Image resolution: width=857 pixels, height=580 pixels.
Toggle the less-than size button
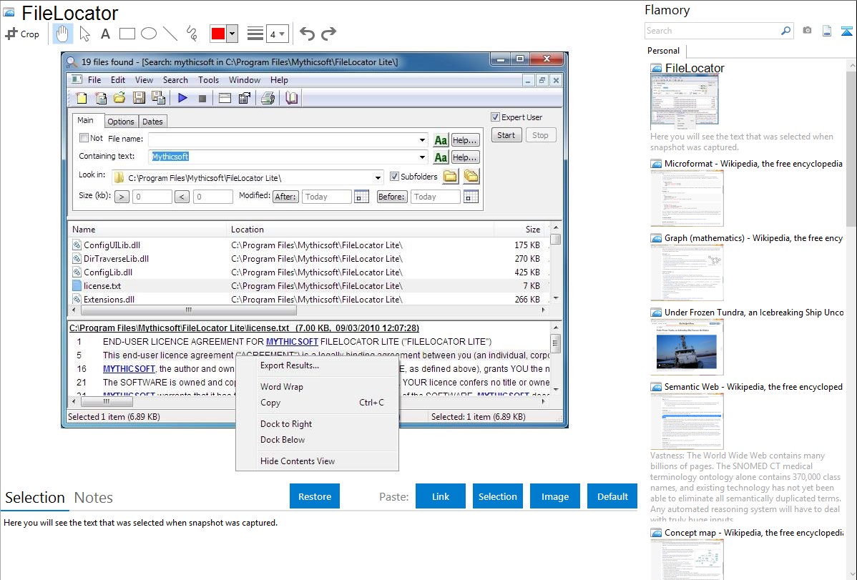coord(182,197)
